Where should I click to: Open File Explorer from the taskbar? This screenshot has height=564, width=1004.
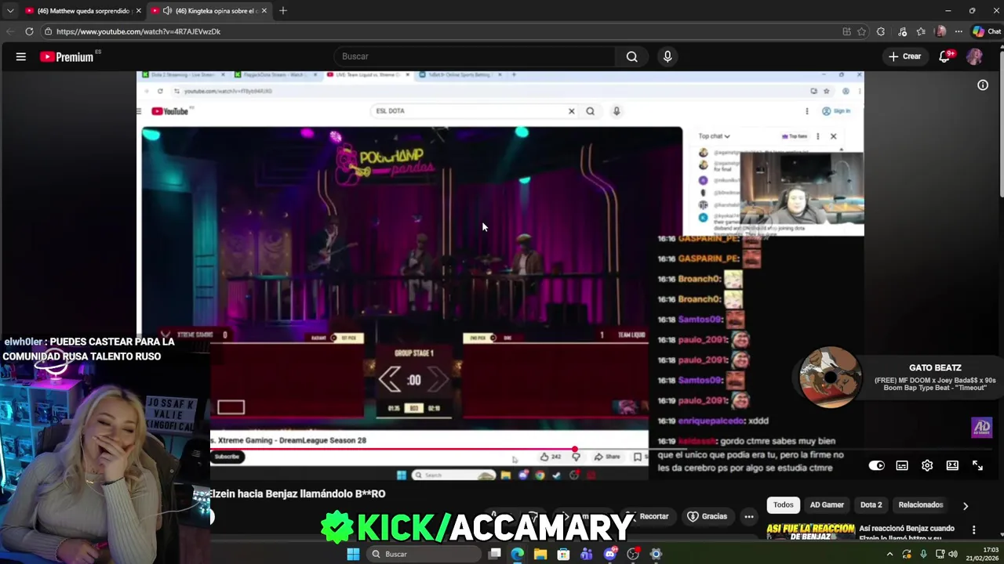540,554
